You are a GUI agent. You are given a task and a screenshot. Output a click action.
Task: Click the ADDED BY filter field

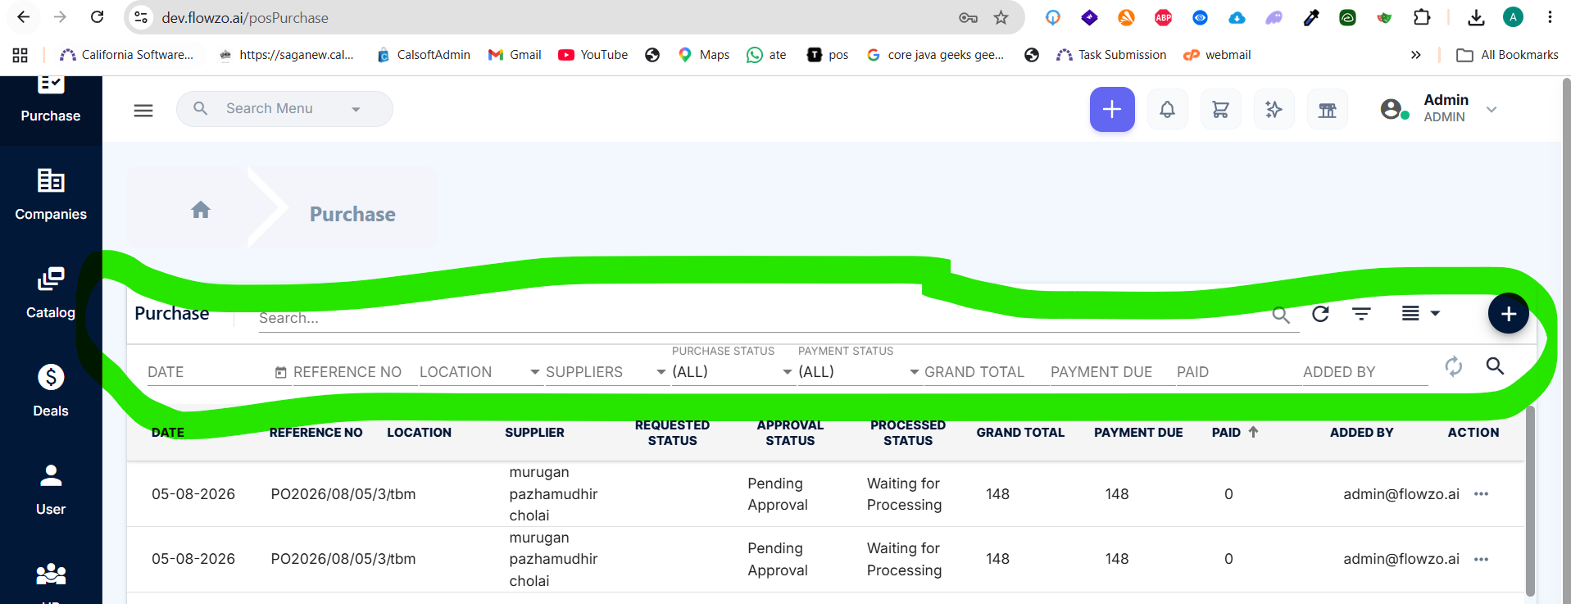coord(1364,372)
